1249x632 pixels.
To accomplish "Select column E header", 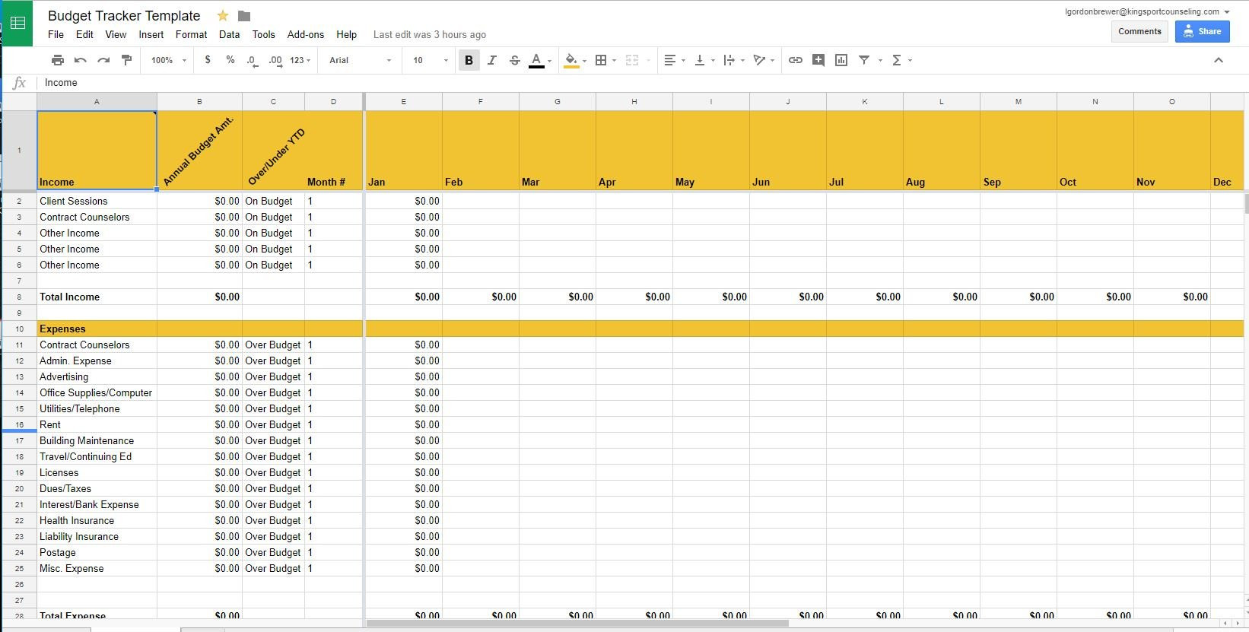I will point(403,101).
